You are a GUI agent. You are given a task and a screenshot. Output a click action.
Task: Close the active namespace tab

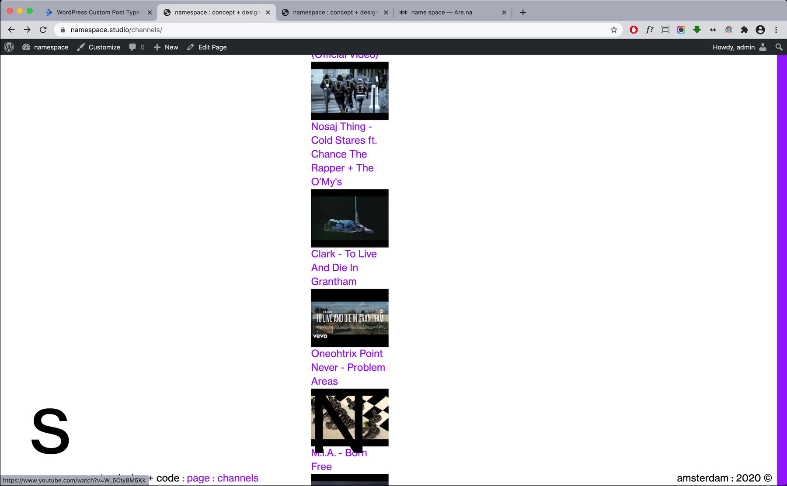coord(268,12)
